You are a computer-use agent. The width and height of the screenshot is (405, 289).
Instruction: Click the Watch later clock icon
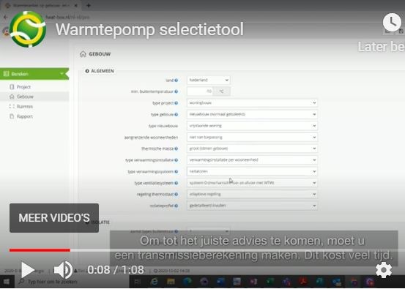pyautogui.click(x=392, y=22)
